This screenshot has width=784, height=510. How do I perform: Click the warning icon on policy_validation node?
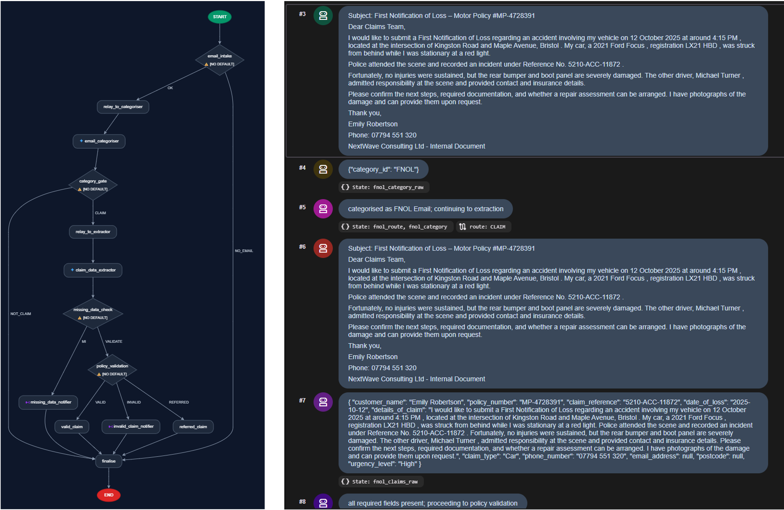(x=99, y=374)
